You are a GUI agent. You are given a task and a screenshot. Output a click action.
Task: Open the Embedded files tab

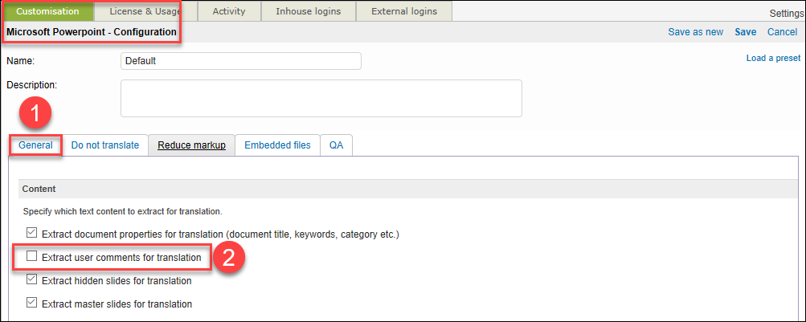(277, 145)
